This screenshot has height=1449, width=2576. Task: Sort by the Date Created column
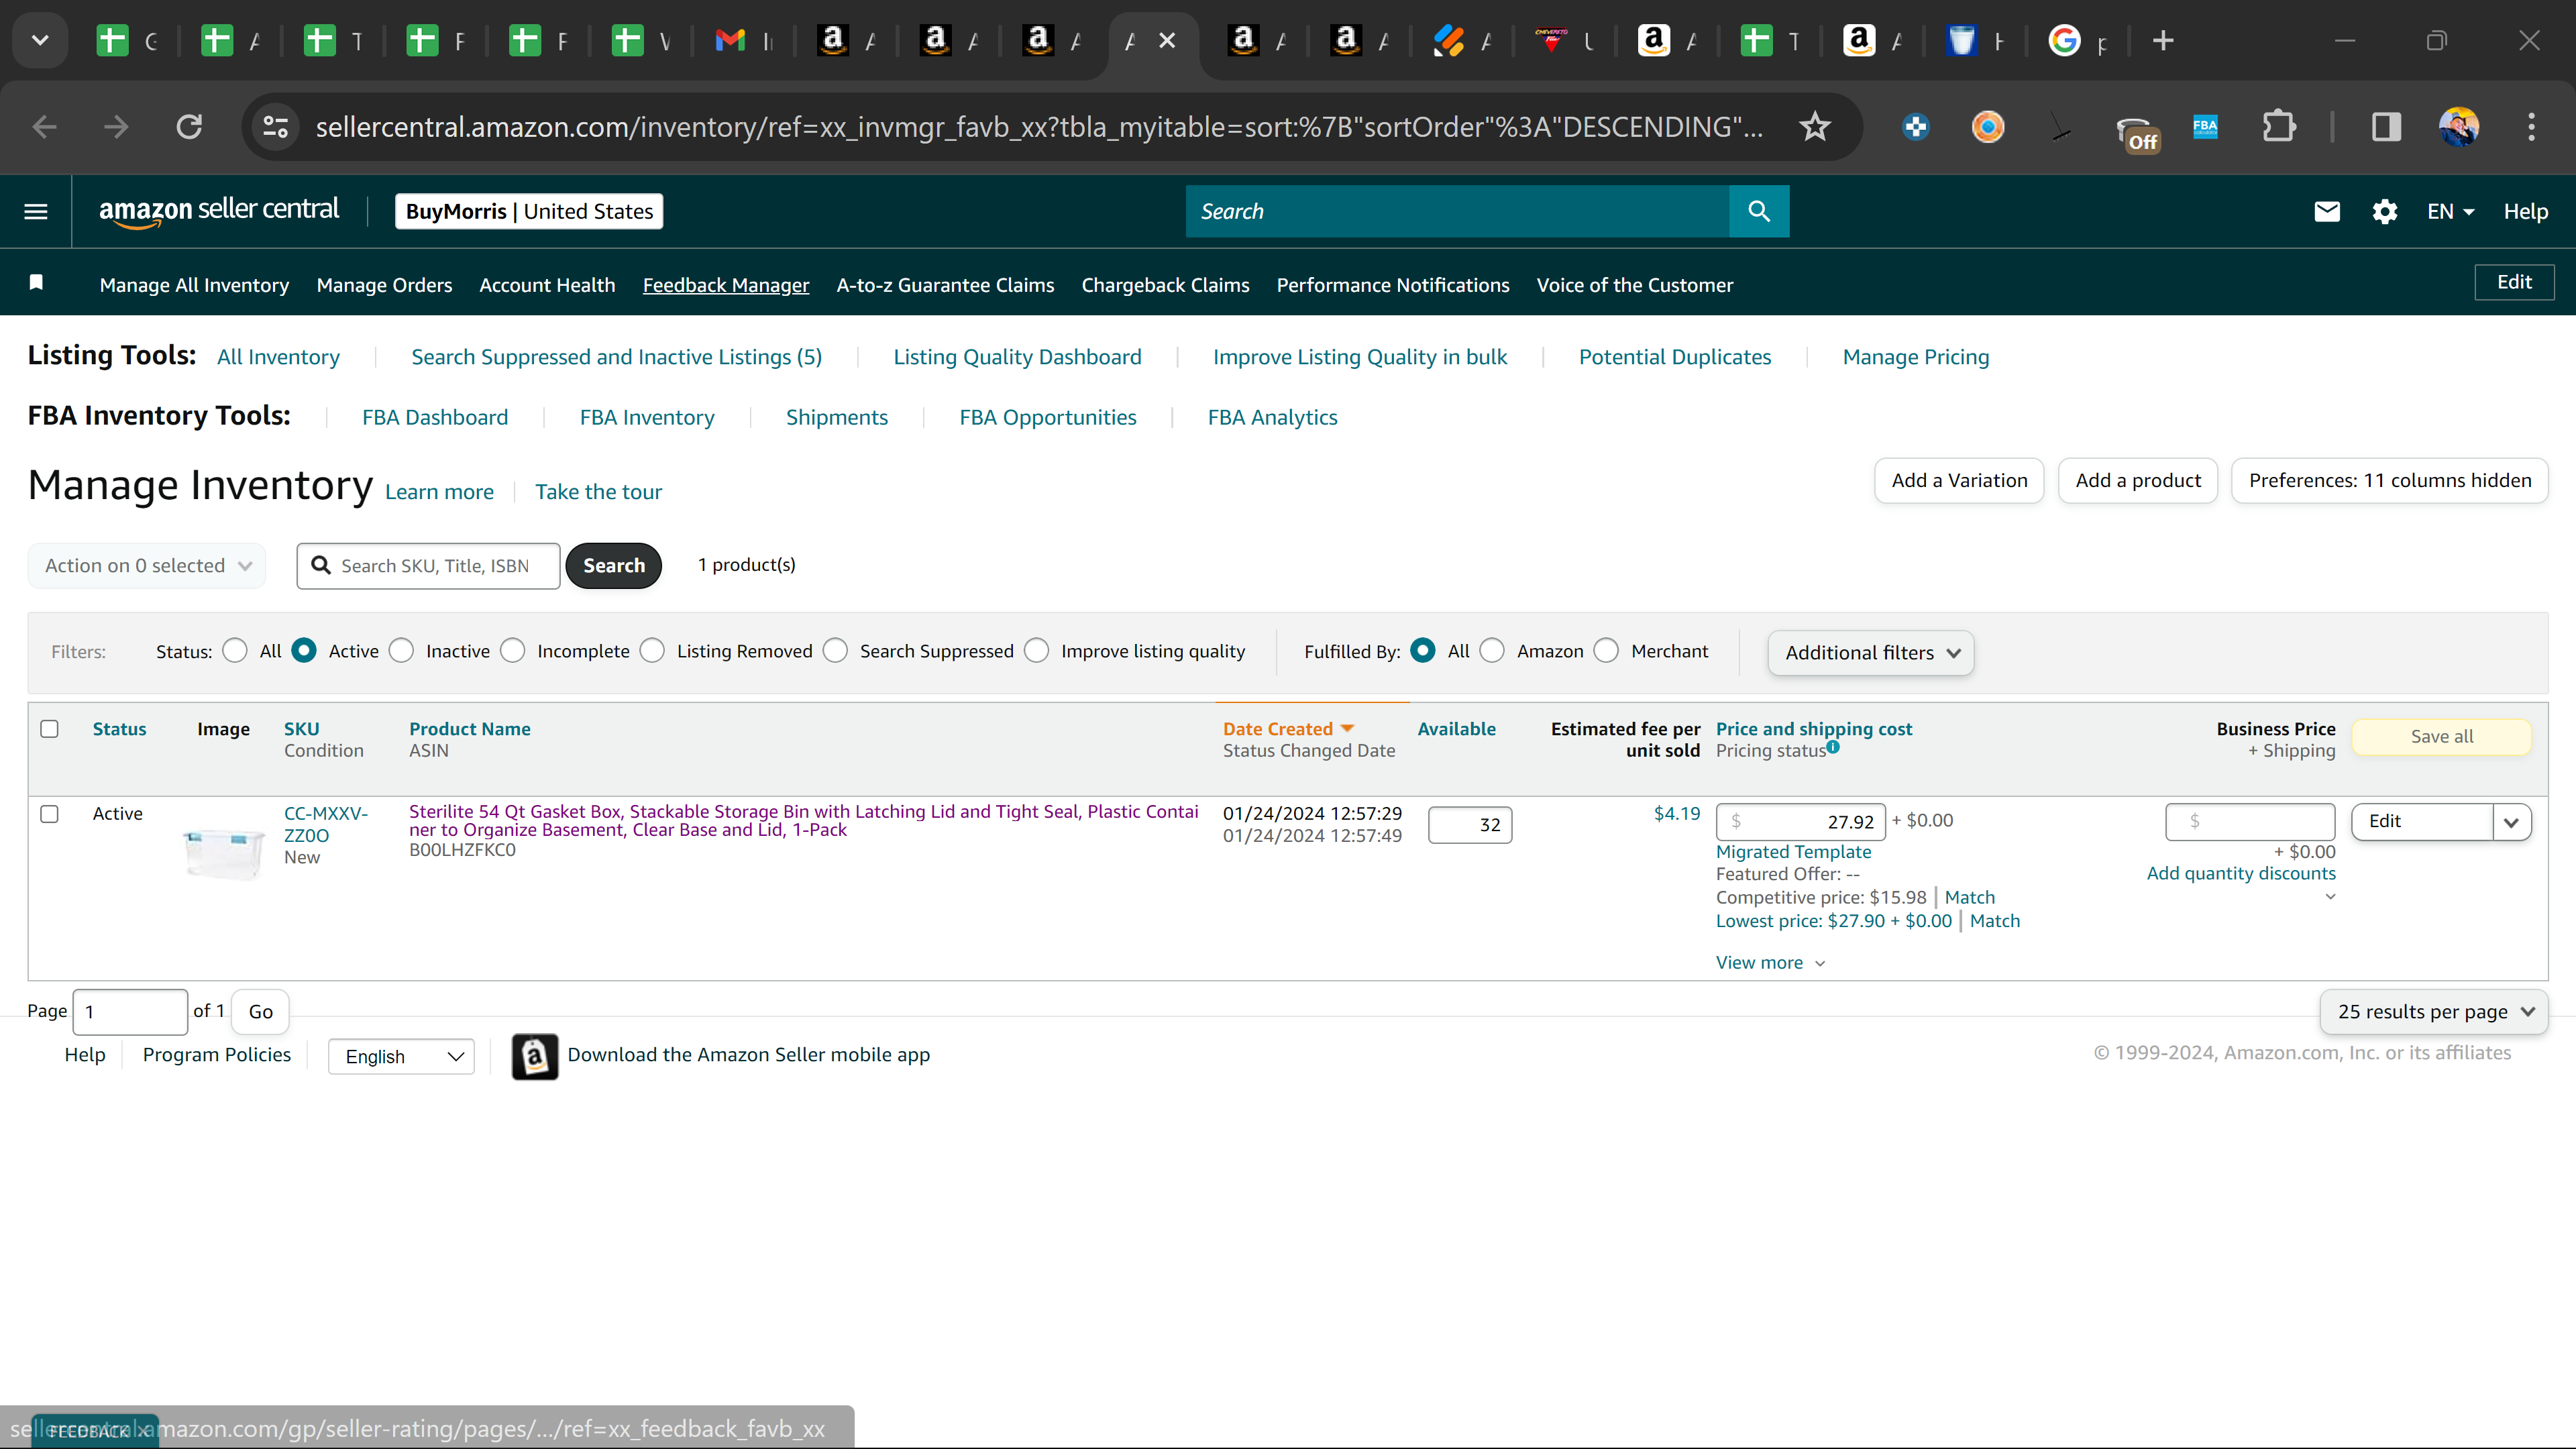click(1288, 729)
